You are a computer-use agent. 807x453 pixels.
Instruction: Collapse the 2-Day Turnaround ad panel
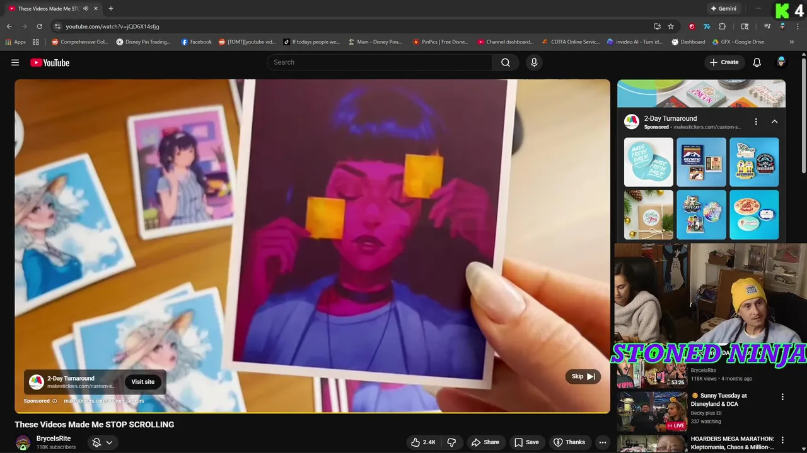775,121
